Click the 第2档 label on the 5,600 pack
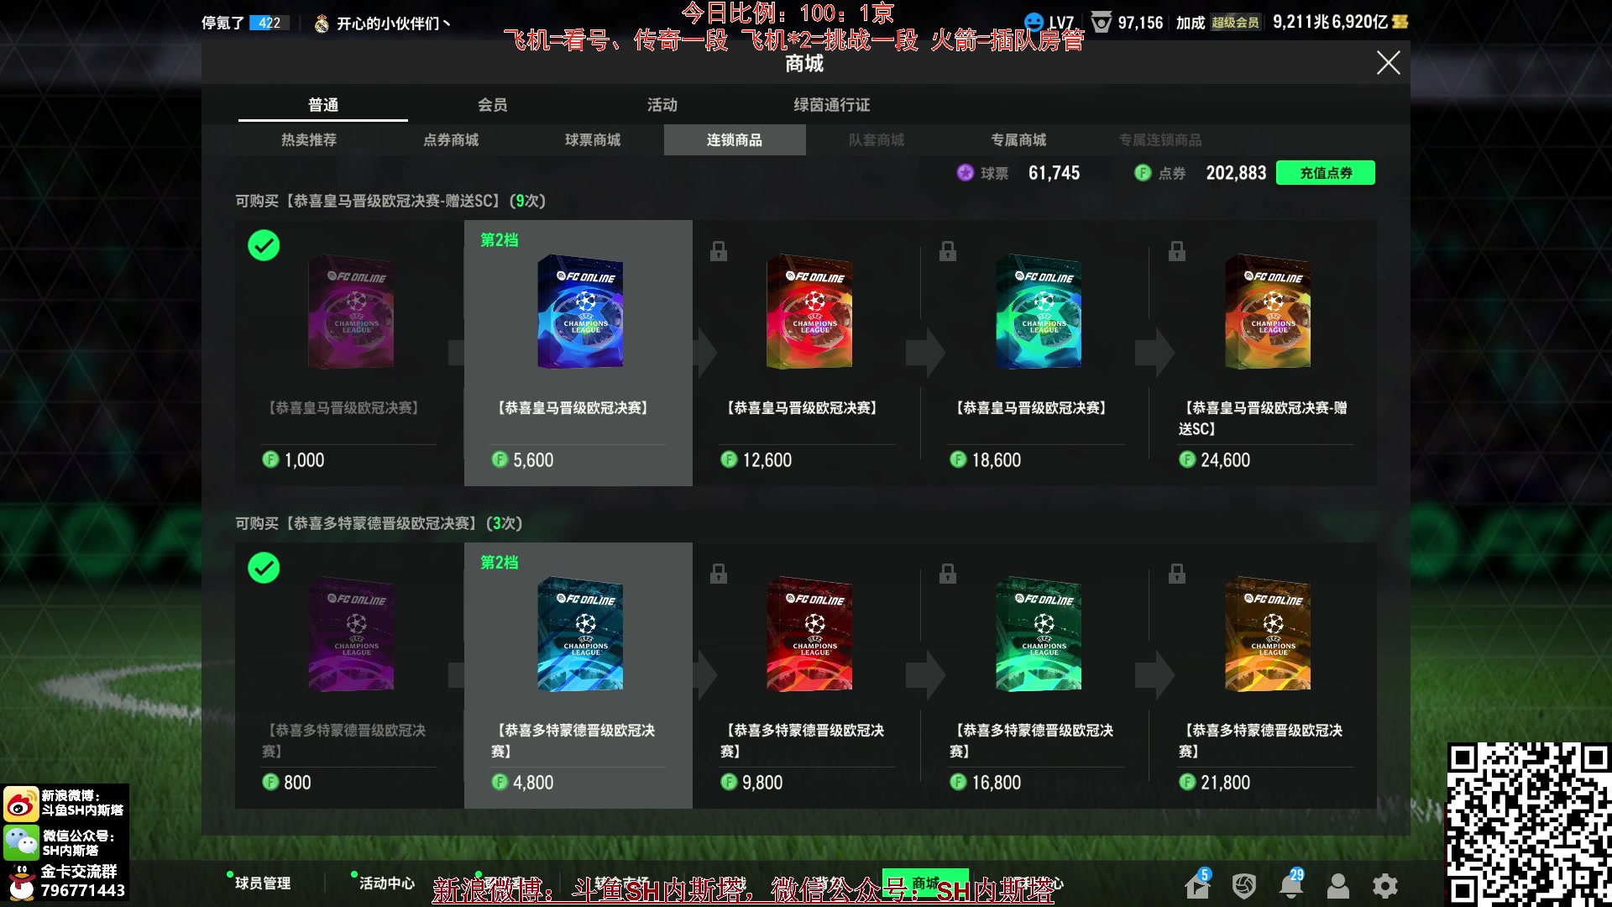This screenshot has width=1612, height=907. click(x=500, y=240)
